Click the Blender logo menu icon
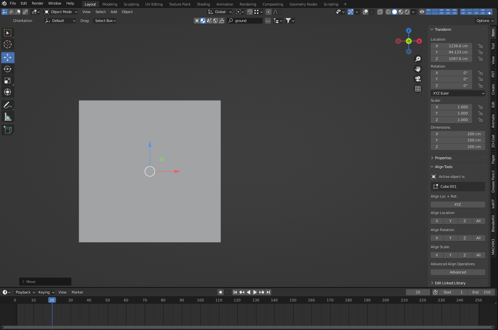The width and height of the screenshot is (498, 330). click(x=4, y=3)
